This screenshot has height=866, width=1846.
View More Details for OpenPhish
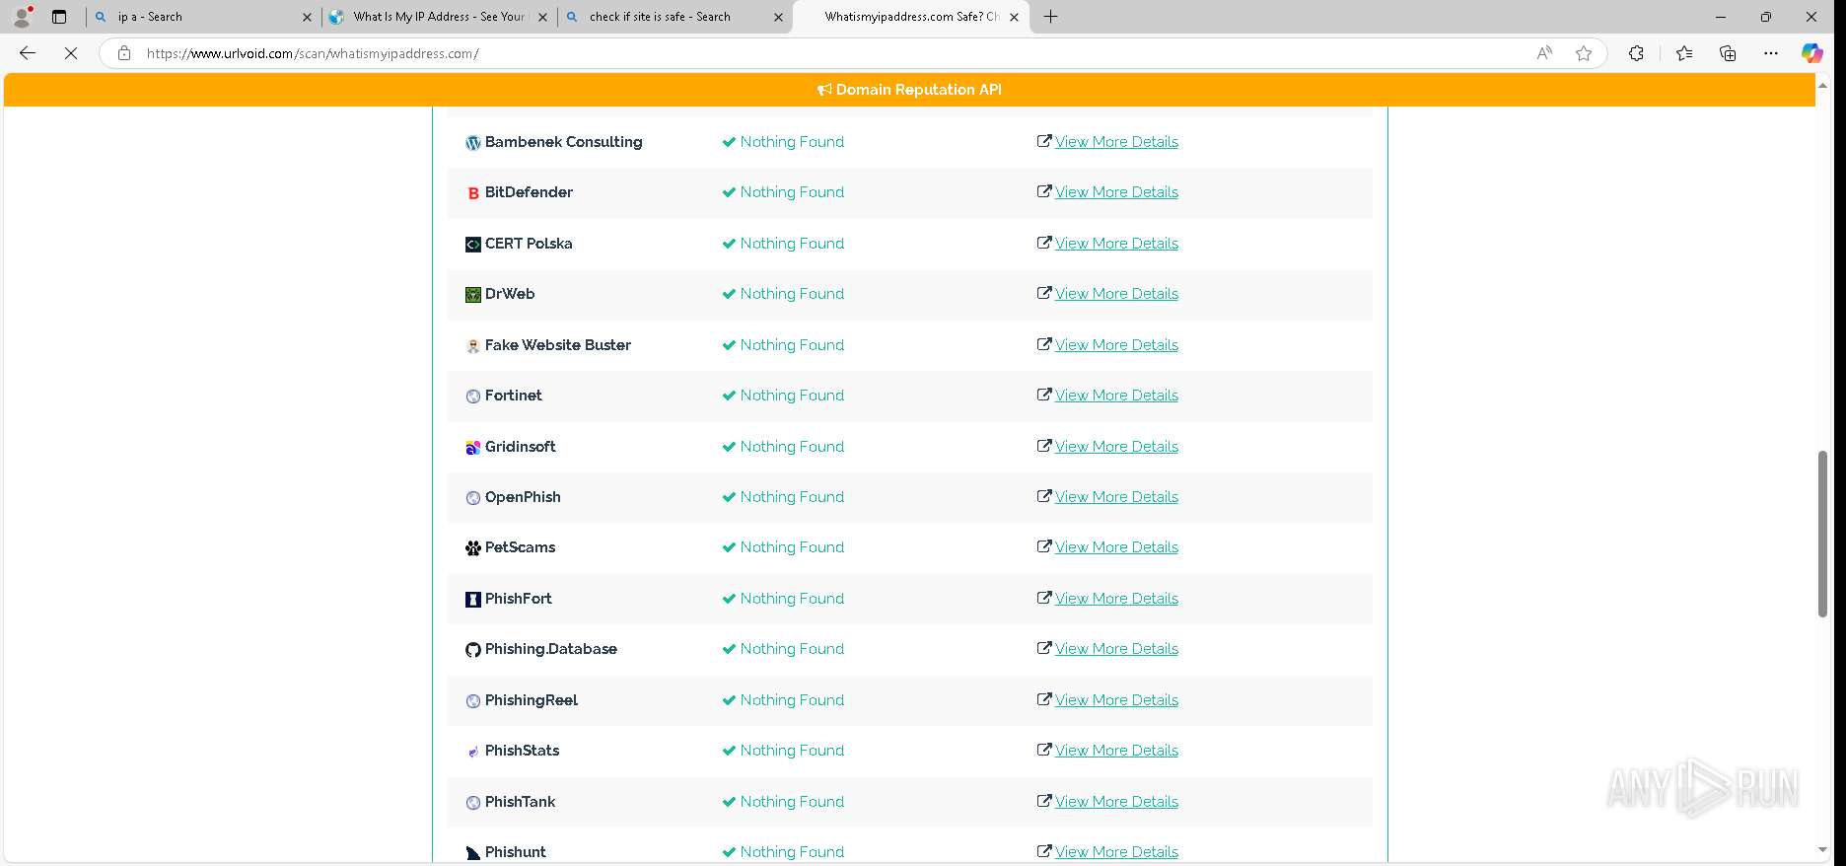(1116, 497)
